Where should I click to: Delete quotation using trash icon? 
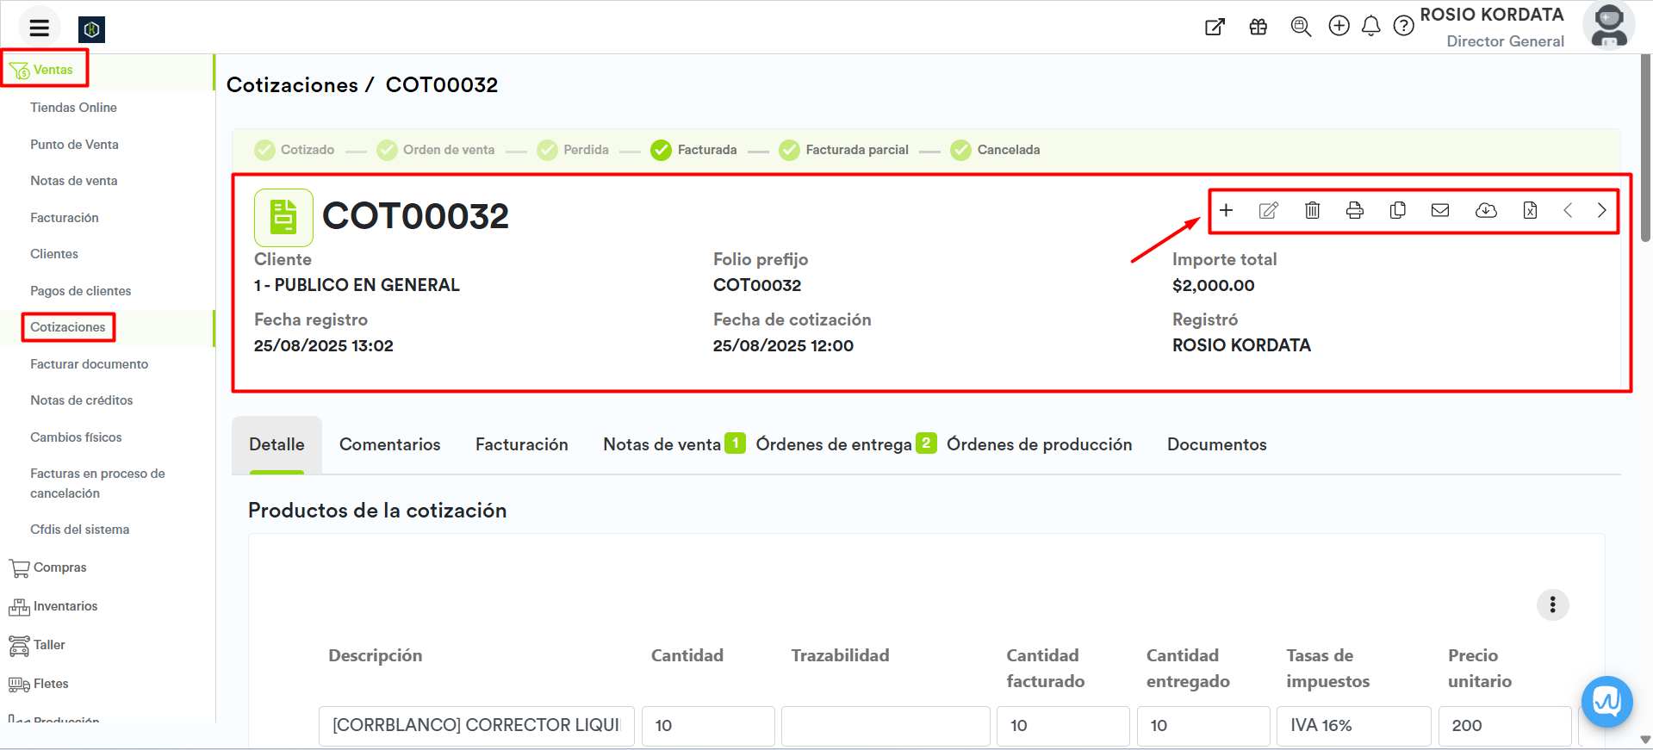coord(1312,211)
